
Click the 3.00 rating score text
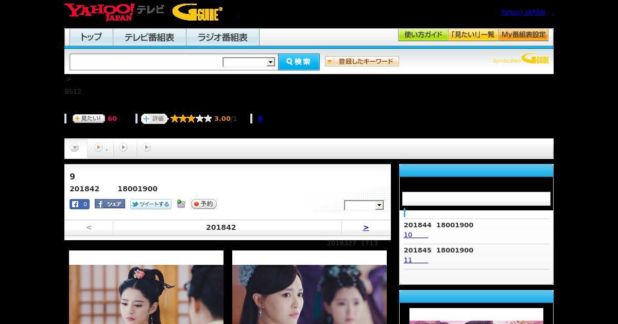pyautogui.click(x=222, y=119)
